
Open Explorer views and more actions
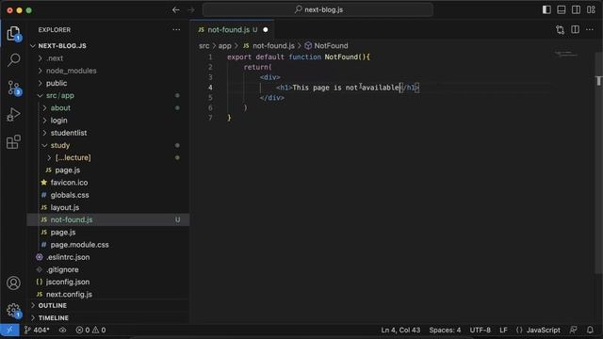176,29
